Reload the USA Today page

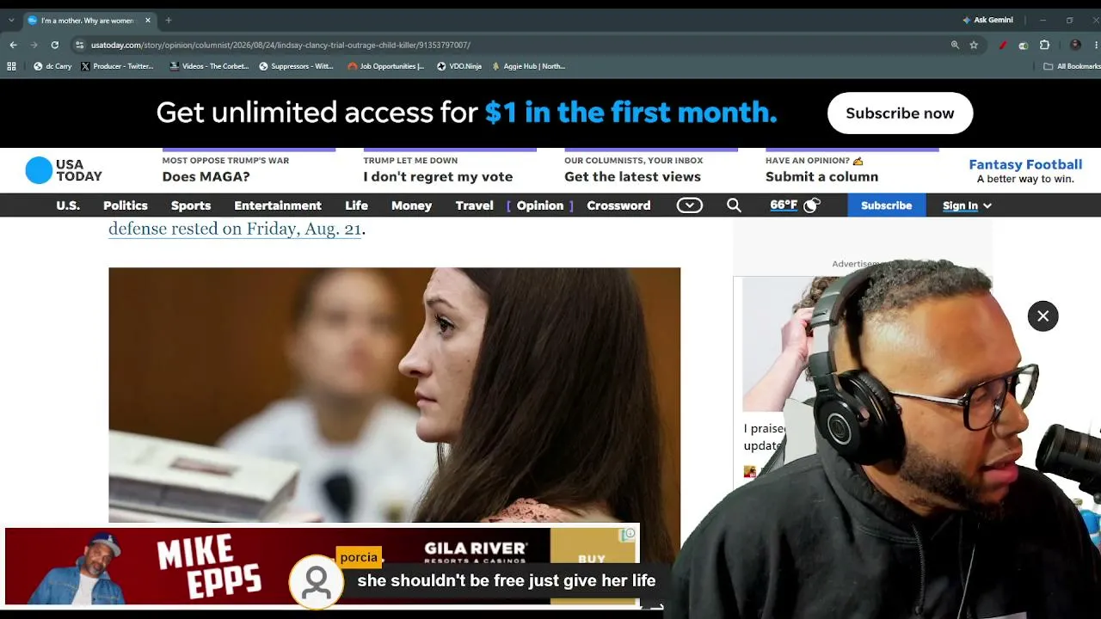(x=55, y=45)
